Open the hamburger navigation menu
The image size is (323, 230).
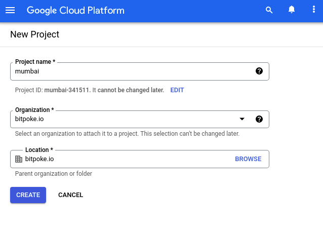[10, 10]
